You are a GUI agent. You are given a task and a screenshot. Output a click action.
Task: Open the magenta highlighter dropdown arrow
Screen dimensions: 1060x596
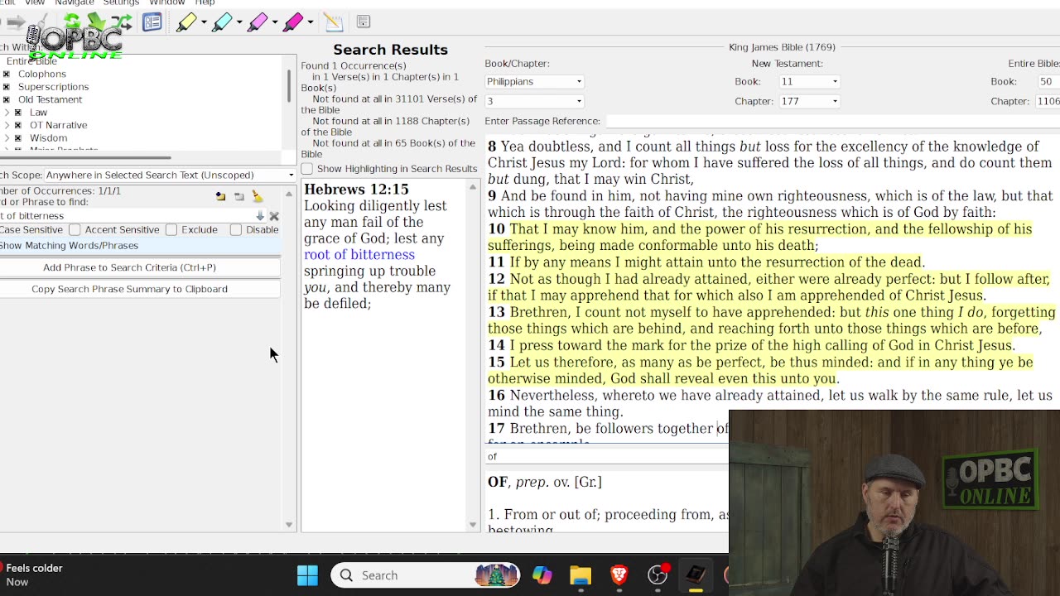point(310,22)
